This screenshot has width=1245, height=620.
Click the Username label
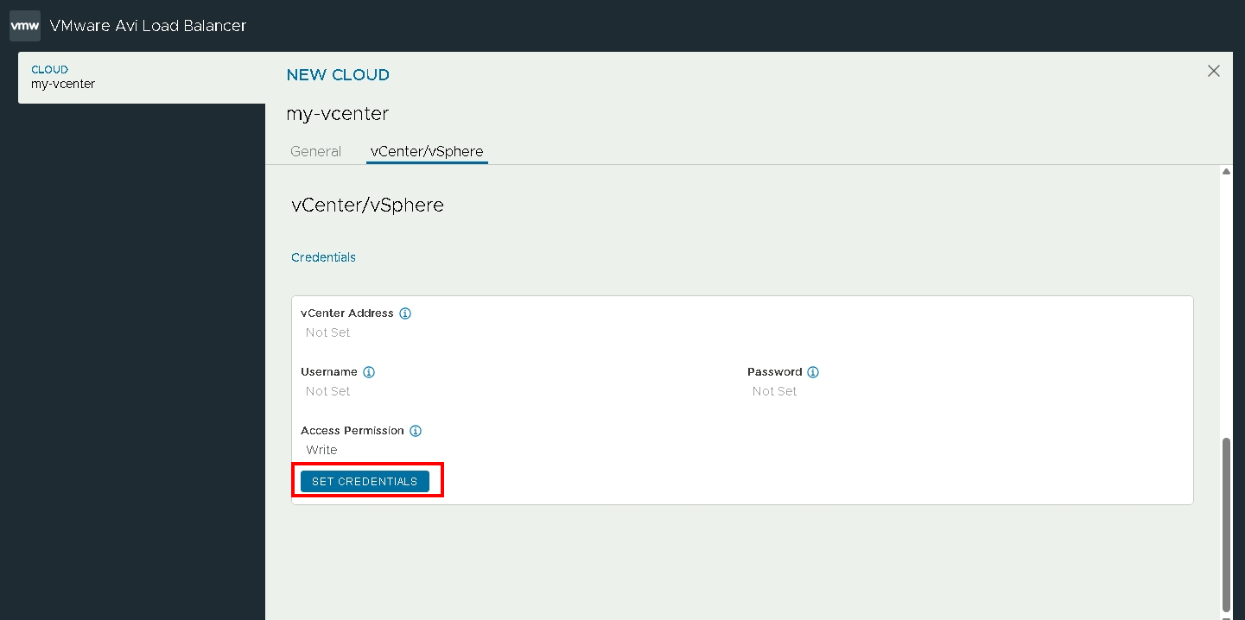click(329, 372)
